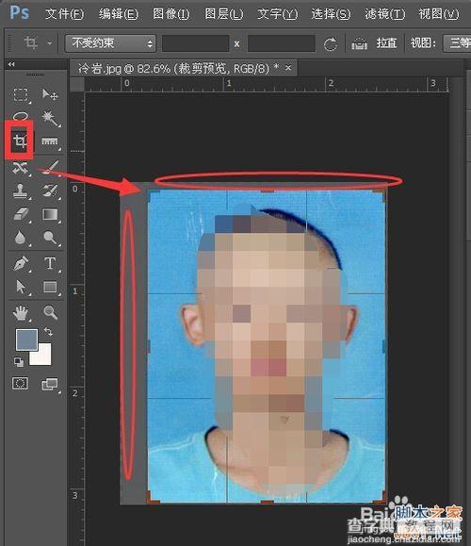The image size is (471, 546).
Task: Click the crop width input field
Action: (196, 43)
